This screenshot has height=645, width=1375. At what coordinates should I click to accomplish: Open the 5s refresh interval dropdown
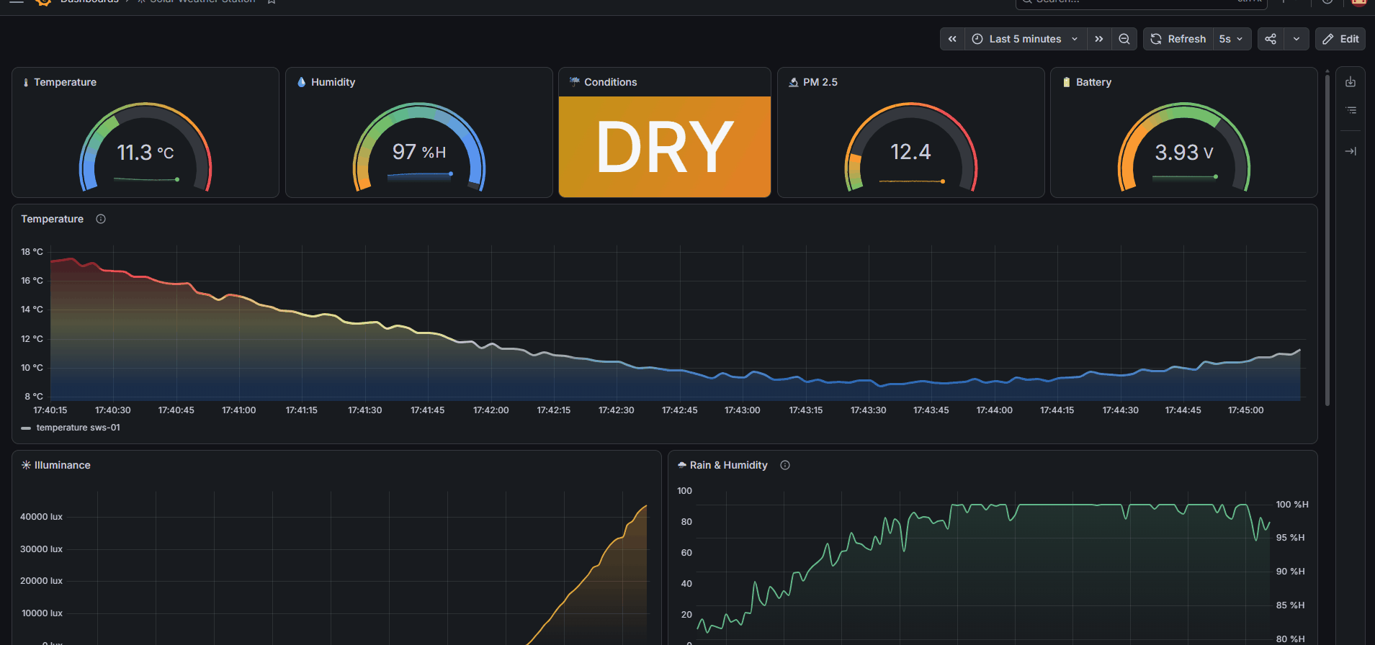[x=1231, y=39]
